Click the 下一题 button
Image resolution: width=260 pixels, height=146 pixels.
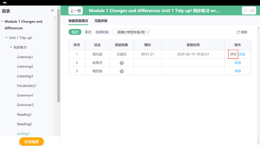click(249, 11)
